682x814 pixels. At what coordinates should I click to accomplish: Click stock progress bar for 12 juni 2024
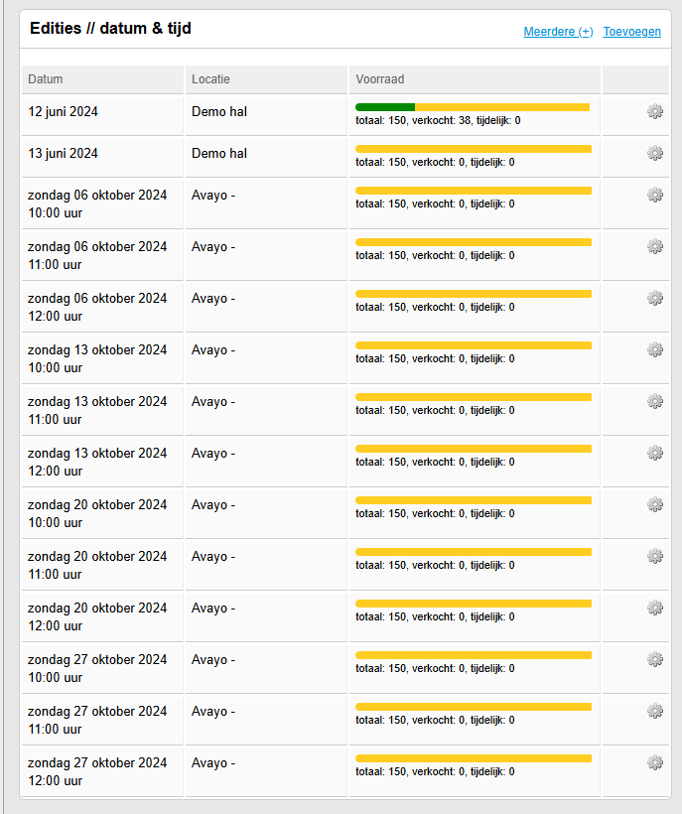(x=473, y=107)
